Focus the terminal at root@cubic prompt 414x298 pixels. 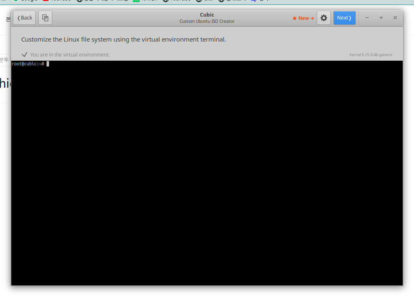click(x=207, y=173)
